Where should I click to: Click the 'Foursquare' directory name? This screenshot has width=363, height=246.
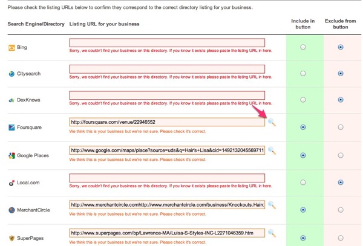(29, 128)
